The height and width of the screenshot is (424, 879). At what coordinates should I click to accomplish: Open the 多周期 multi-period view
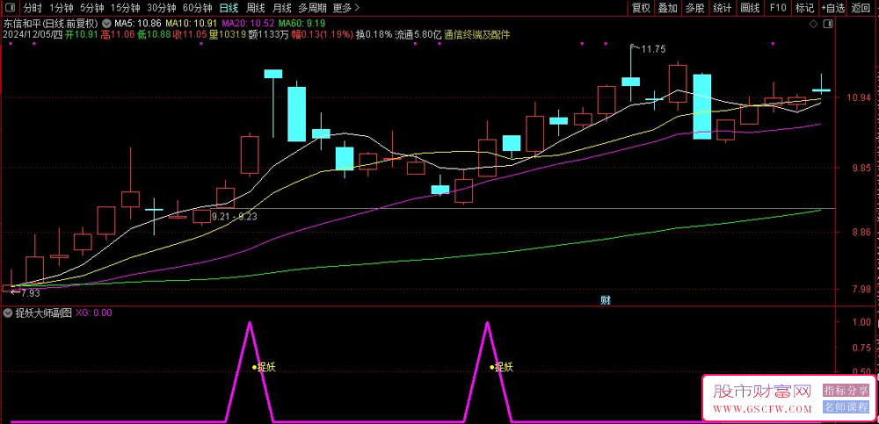312,8
